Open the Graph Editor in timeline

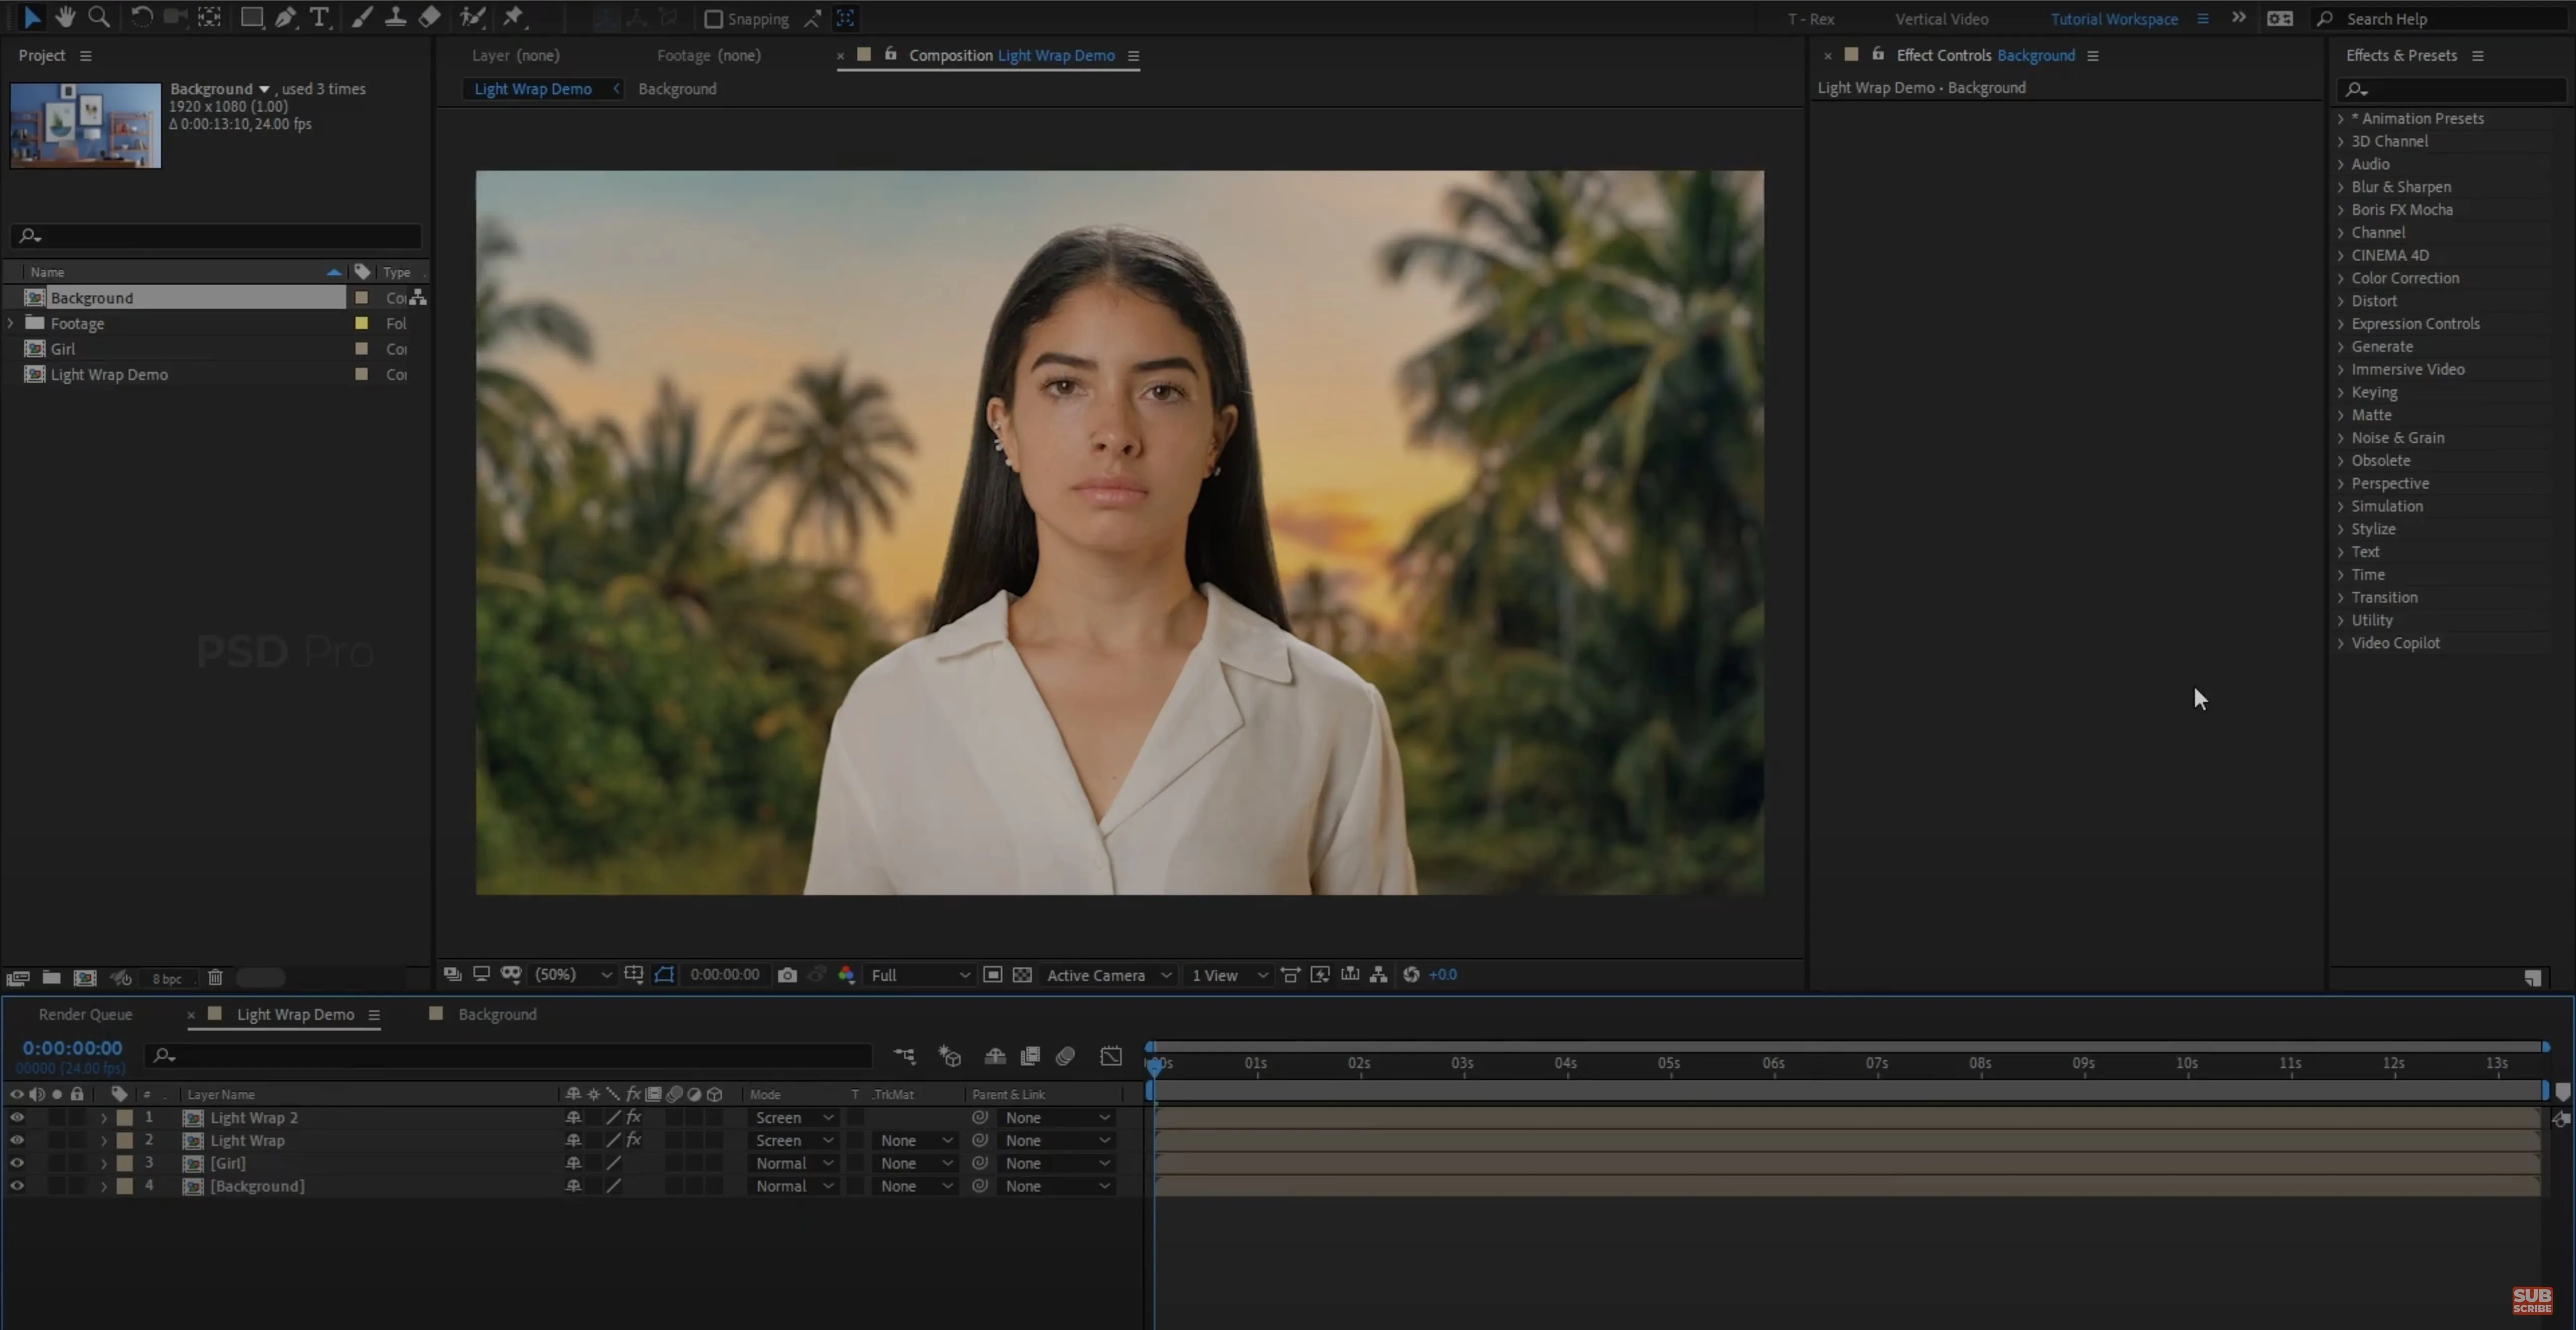(1111, 1056)
